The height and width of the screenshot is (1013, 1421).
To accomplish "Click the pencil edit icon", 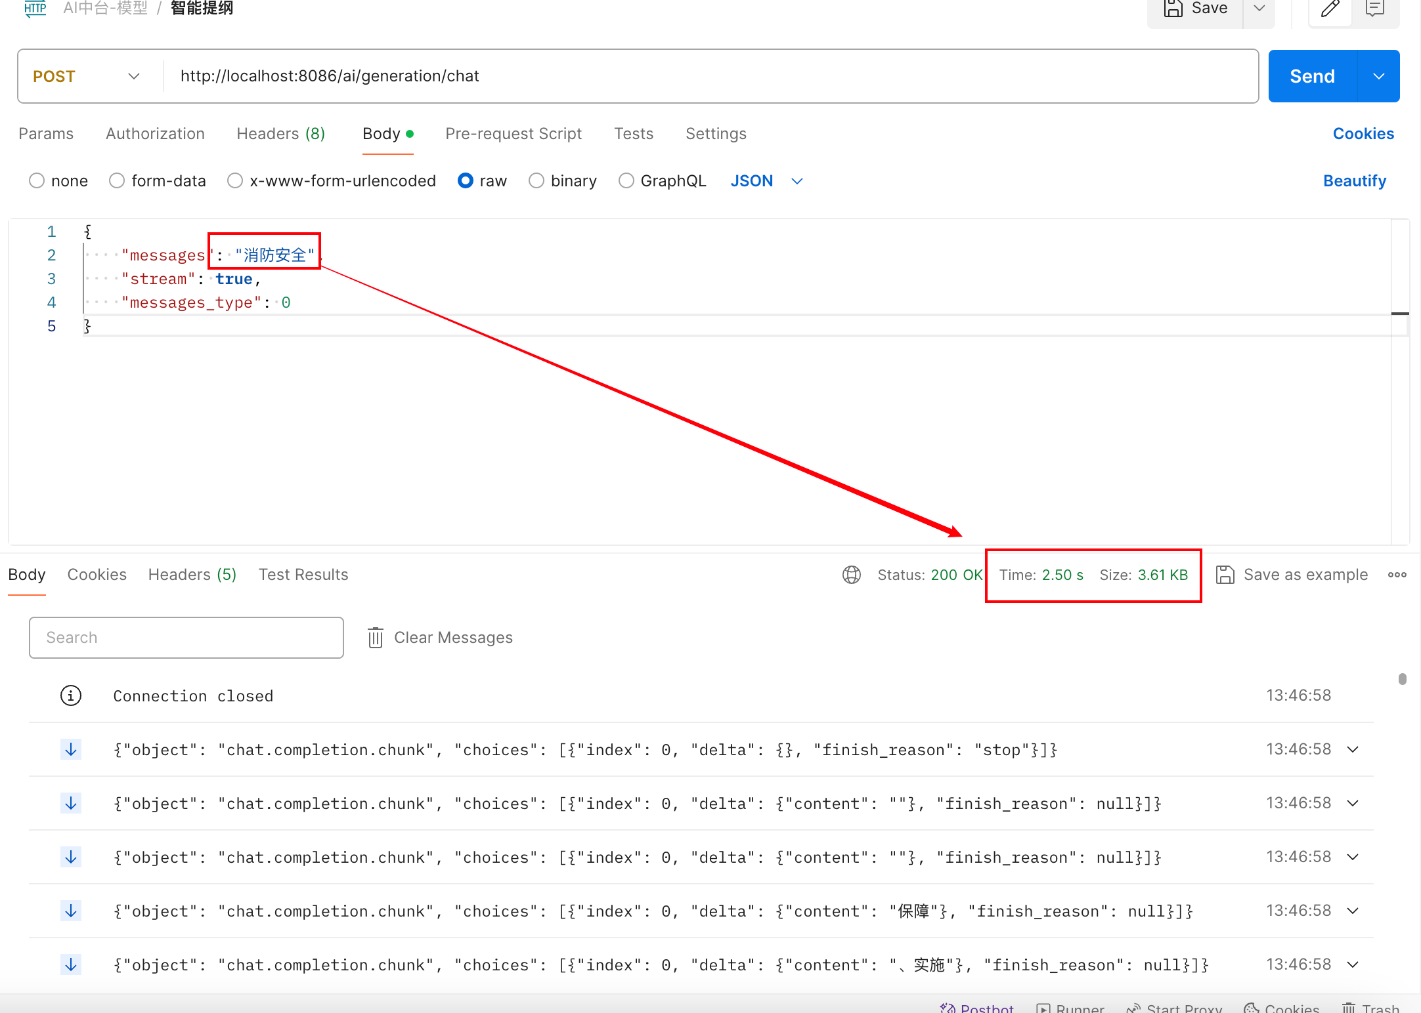I will [x=1330, y=9].
